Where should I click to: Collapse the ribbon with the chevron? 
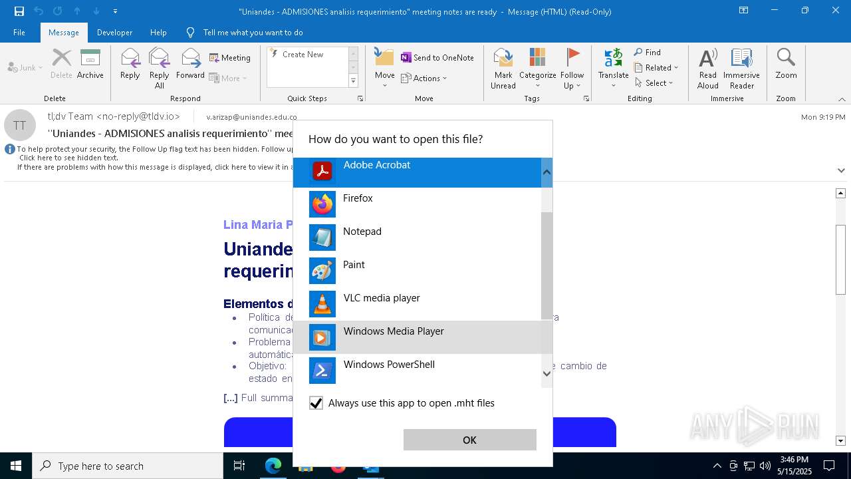point(841,99)
